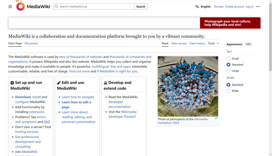Select the Small text size option
This screenshot has width=272, height=156.
pos(228,58)
